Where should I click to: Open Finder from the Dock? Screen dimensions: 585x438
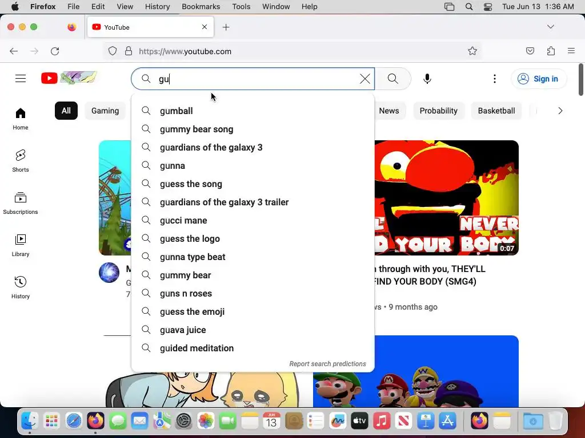coord(30,421)
